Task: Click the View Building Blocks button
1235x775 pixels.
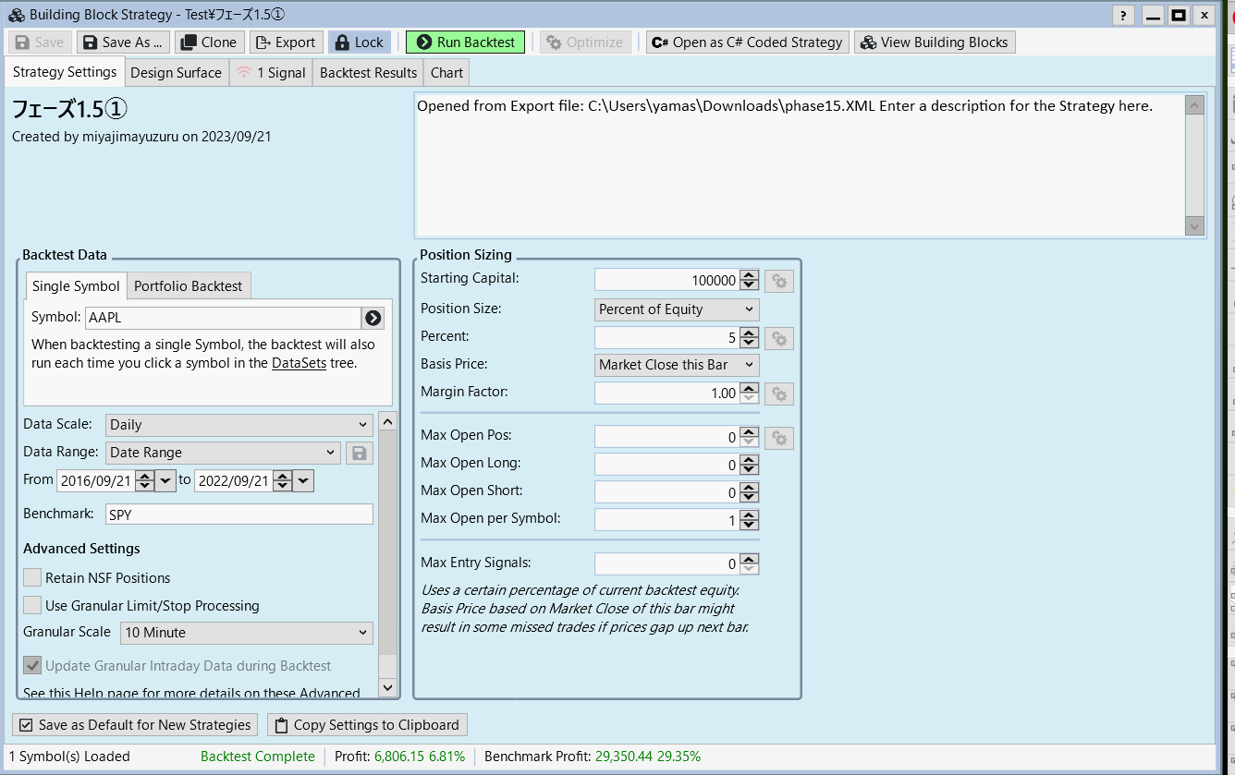Action: [x=934, y=42]
